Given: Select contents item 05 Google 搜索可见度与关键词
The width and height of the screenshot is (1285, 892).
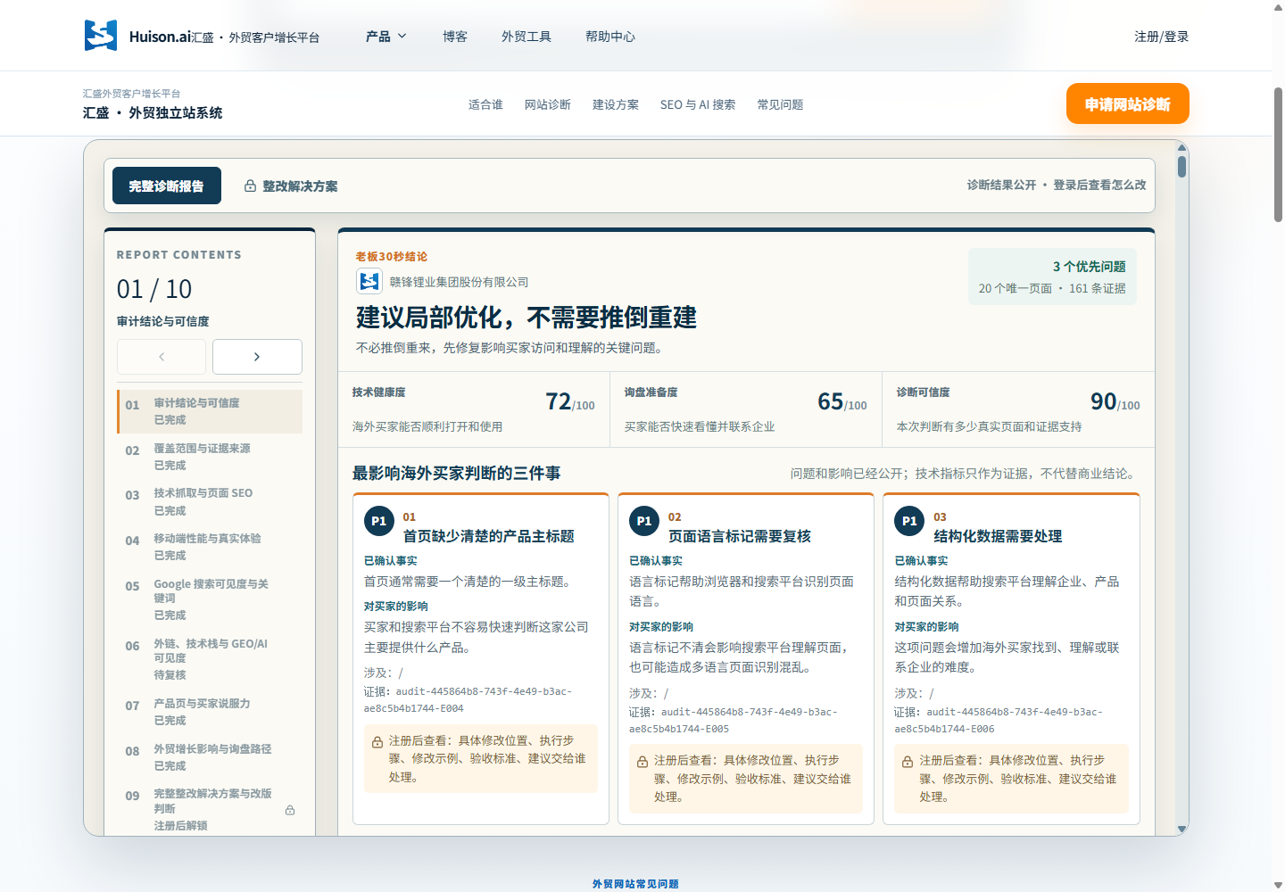Looking at the screenshot, I should pos(210,599).
